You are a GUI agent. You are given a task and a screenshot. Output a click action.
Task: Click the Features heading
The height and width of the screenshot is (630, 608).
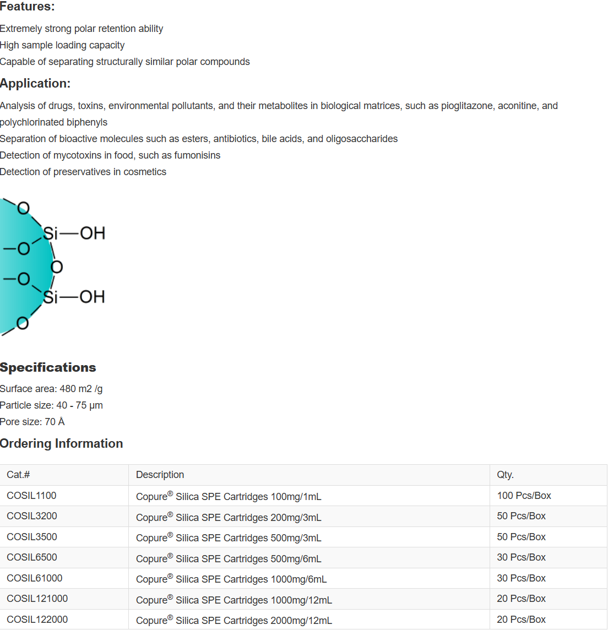pyautogui.click(x=28, y=7)
